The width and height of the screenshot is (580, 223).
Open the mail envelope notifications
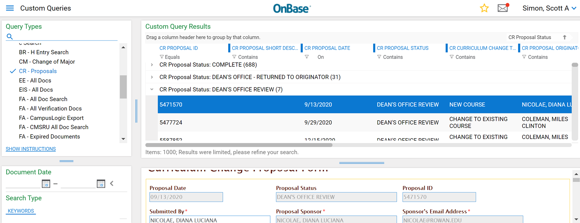(503, 8)
